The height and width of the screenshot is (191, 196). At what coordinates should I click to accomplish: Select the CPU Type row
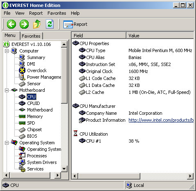pyautogui.click(x=133, y=50)
